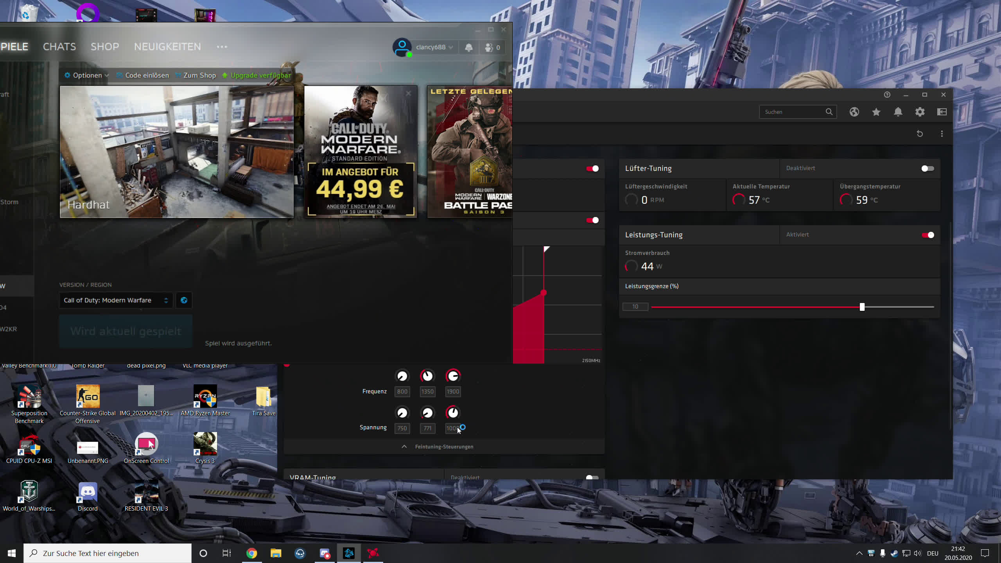
Task: Enable the Lüfter-Tuning toggle
Action: [x=927, y=169]
